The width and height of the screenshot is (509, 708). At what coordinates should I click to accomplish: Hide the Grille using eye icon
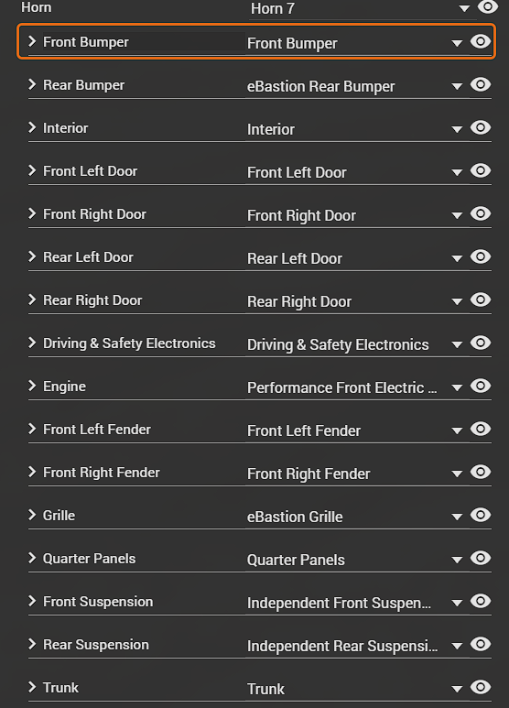[x=480, y=515]
